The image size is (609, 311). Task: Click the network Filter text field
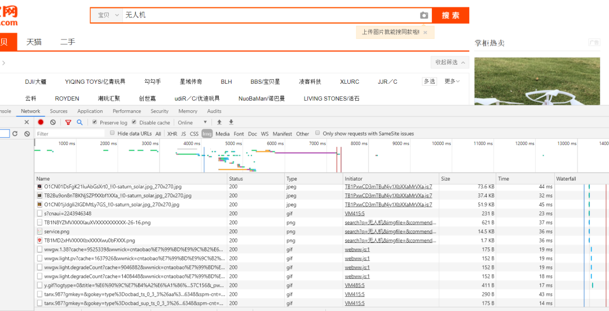point(70,134)
